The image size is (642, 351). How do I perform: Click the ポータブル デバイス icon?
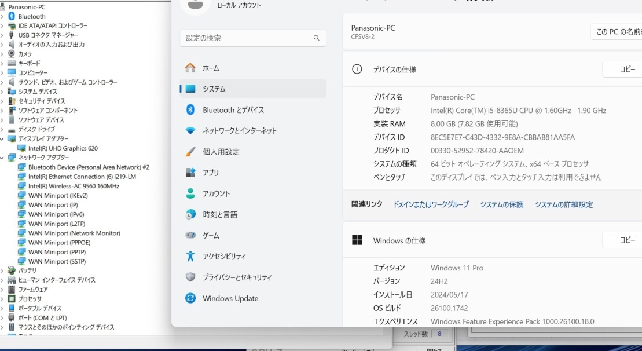click(x=12, y=308)
